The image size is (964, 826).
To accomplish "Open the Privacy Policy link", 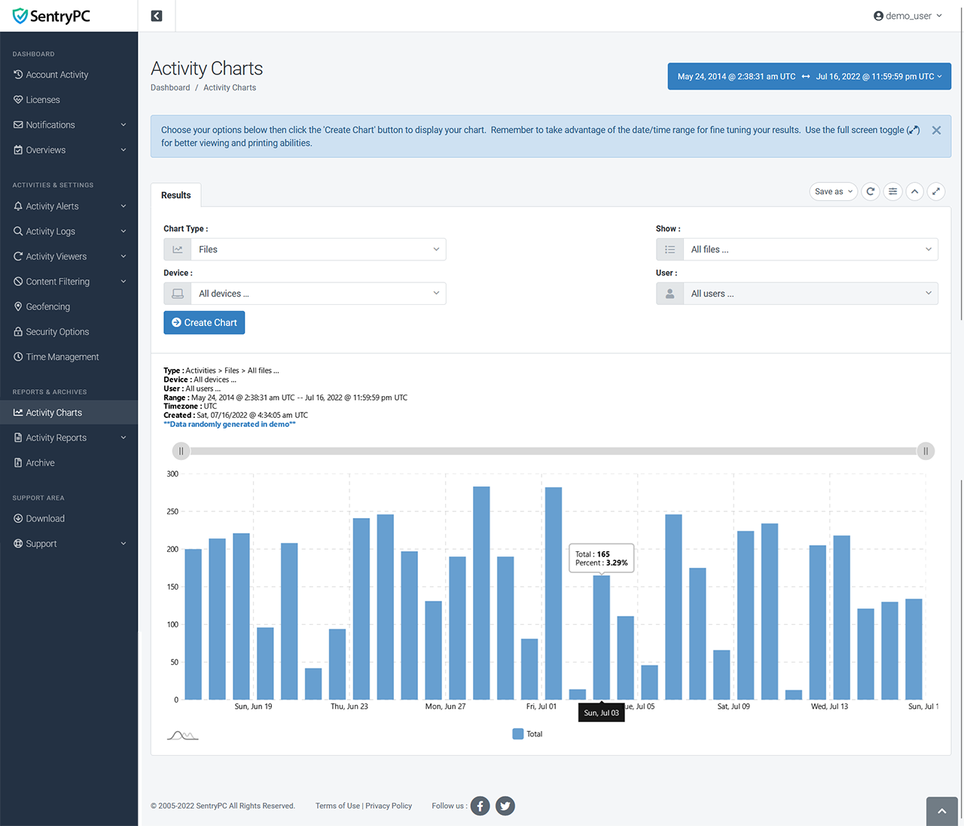I will 389,806.
